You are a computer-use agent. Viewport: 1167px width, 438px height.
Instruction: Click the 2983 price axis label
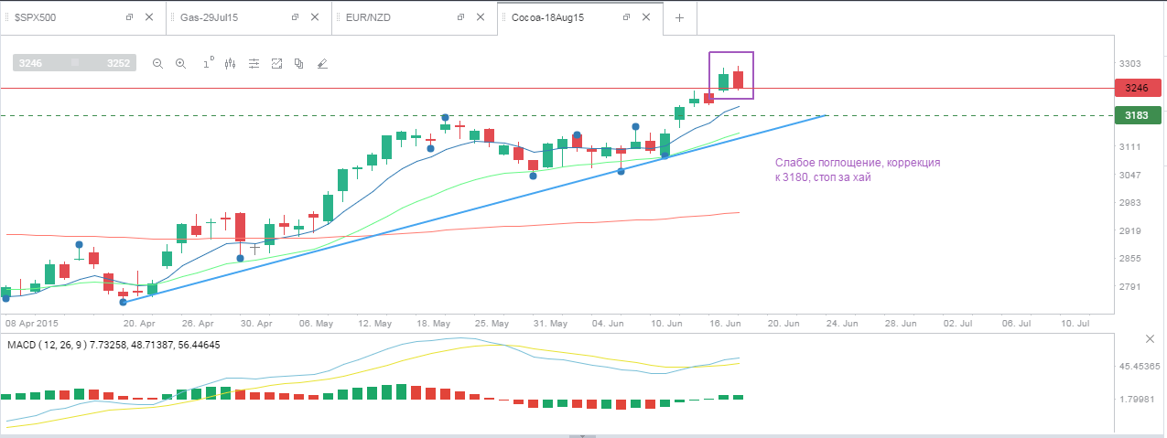point(1129,203)
